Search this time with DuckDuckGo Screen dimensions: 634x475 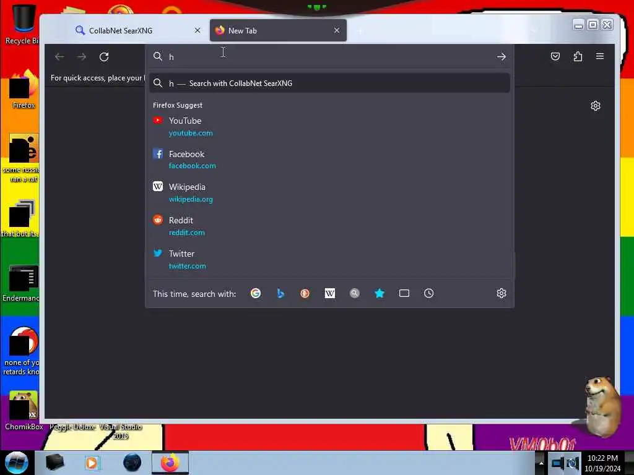pos(305,293)
